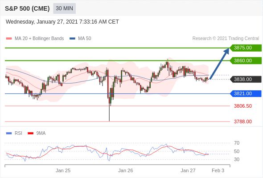Click the MA 20 + Bollinger Bands legend label
Viewport: 263px width, 178px height.
point(39,39)
